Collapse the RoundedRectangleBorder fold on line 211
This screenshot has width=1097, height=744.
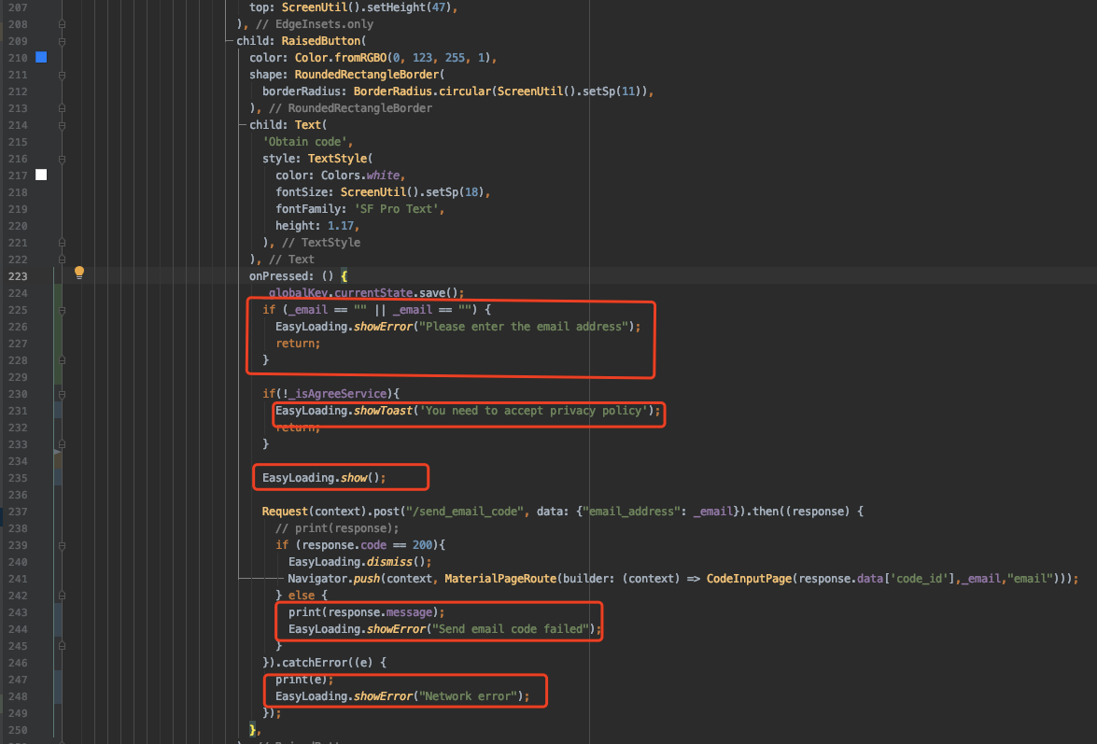click(62, 74)
